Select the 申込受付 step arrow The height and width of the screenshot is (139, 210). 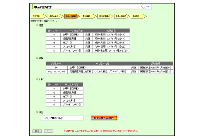tap(39, 16)
